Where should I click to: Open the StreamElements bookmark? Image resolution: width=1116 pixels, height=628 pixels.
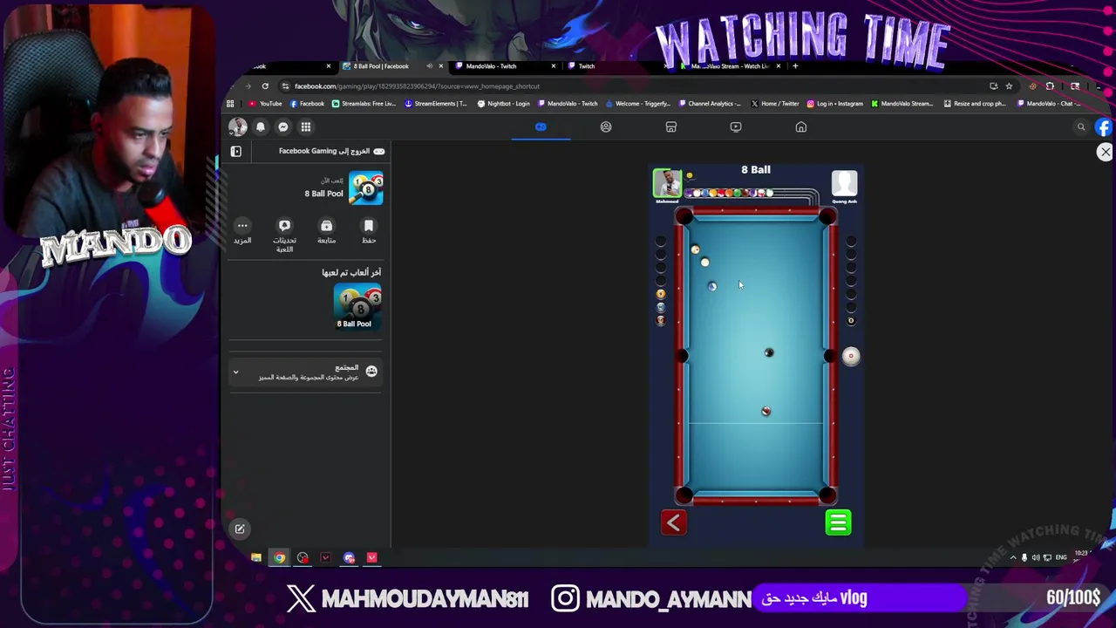pos(435,104)
